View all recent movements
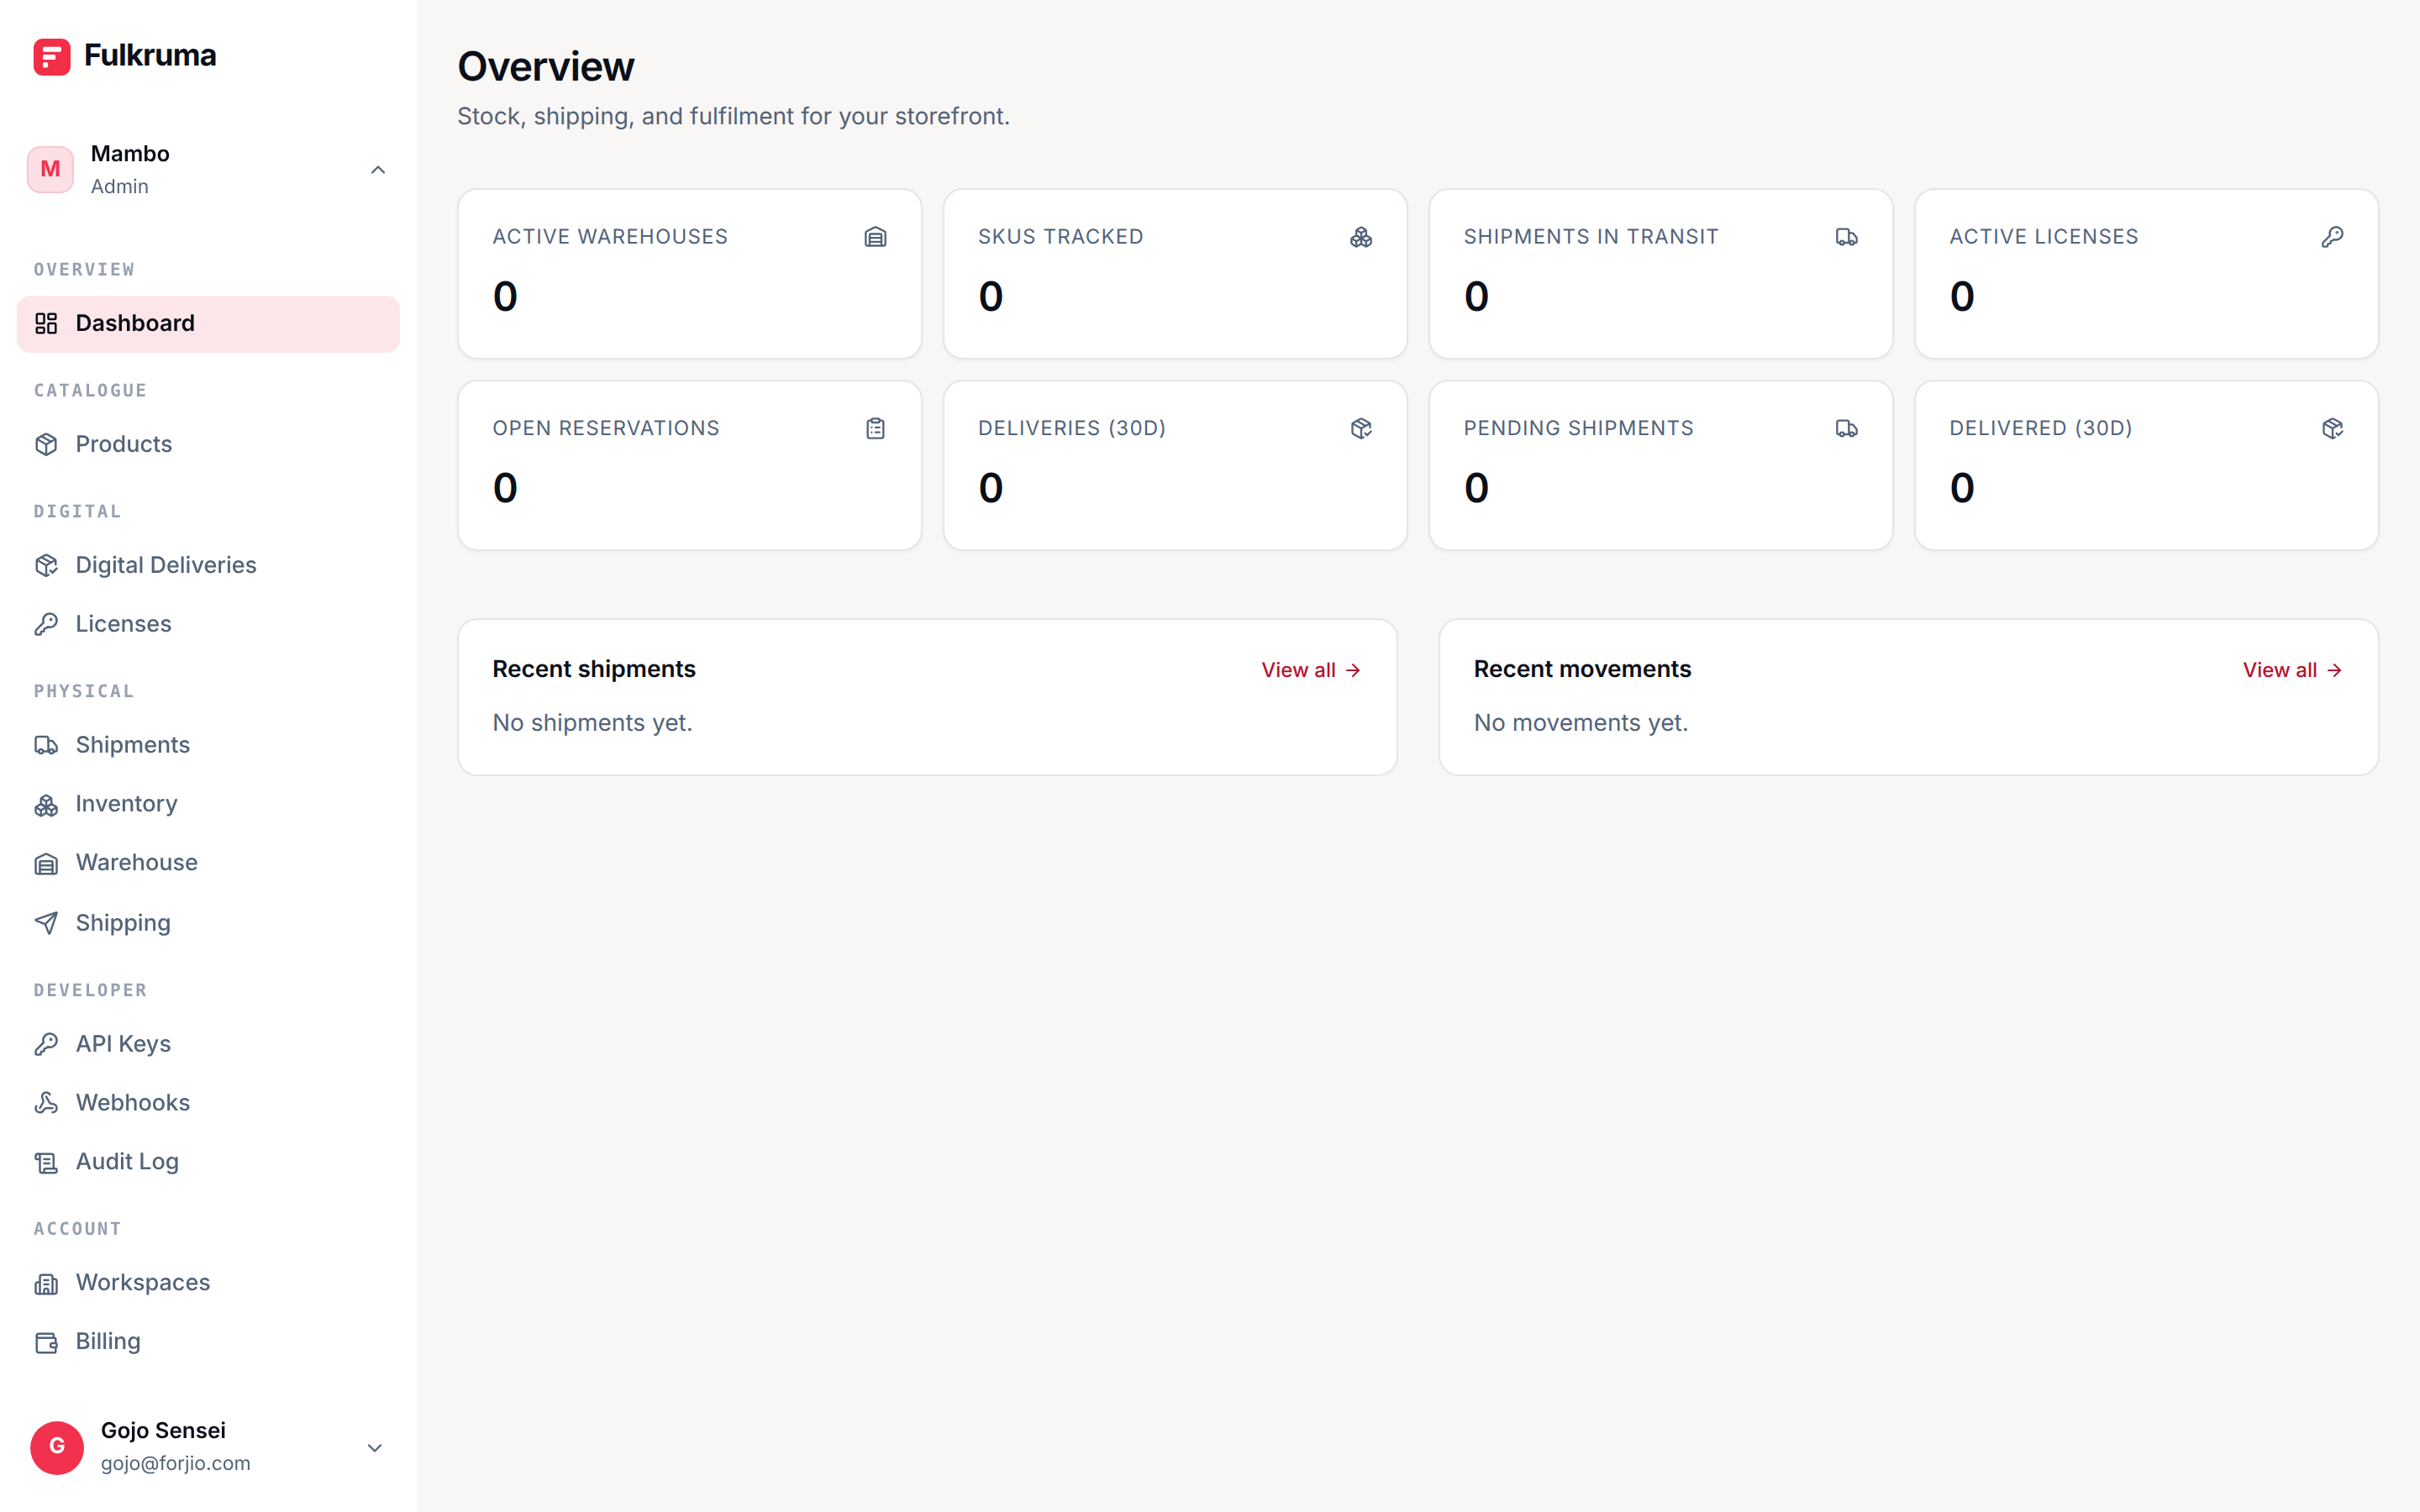 [x=2292, y=670]
